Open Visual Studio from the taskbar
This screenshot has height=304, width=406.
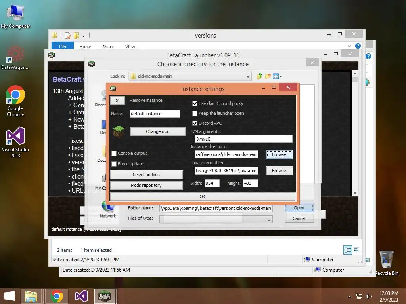[81, 296]
